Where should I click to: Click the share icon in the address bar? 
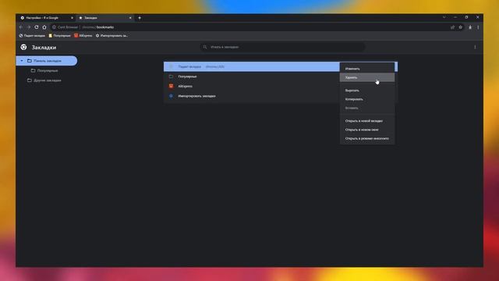(452, 27)
